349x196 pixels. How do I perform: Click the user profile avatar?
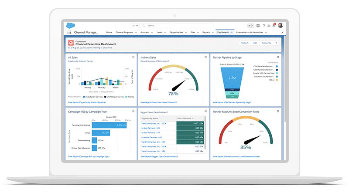(281, 25)
